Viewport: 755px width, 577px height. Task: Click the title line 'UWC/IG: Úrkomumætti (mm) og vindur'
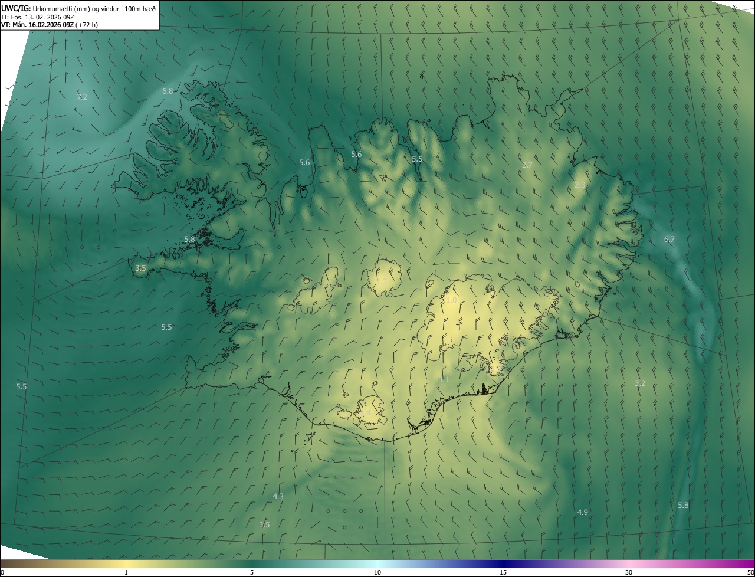click(x=78, y=8)
